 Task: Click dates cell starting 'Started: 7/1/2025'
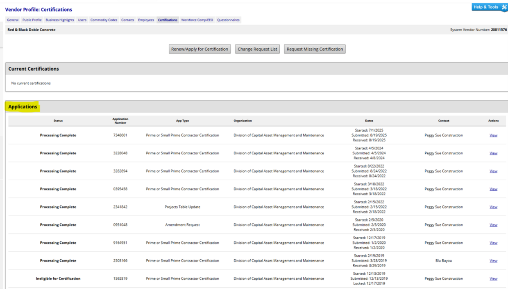pos(369,135)
